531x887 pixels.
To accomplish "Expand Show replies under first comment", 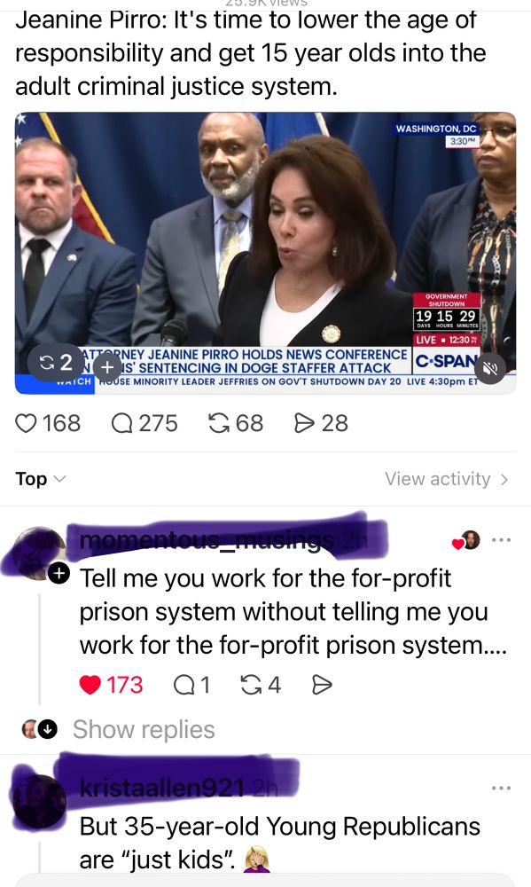I will 144,729.
